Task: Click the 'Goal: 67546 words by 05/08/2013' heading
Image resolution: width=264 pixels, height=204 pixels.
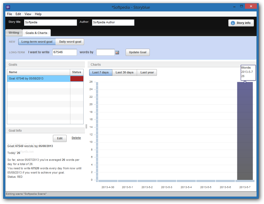Action: (30, 146)
